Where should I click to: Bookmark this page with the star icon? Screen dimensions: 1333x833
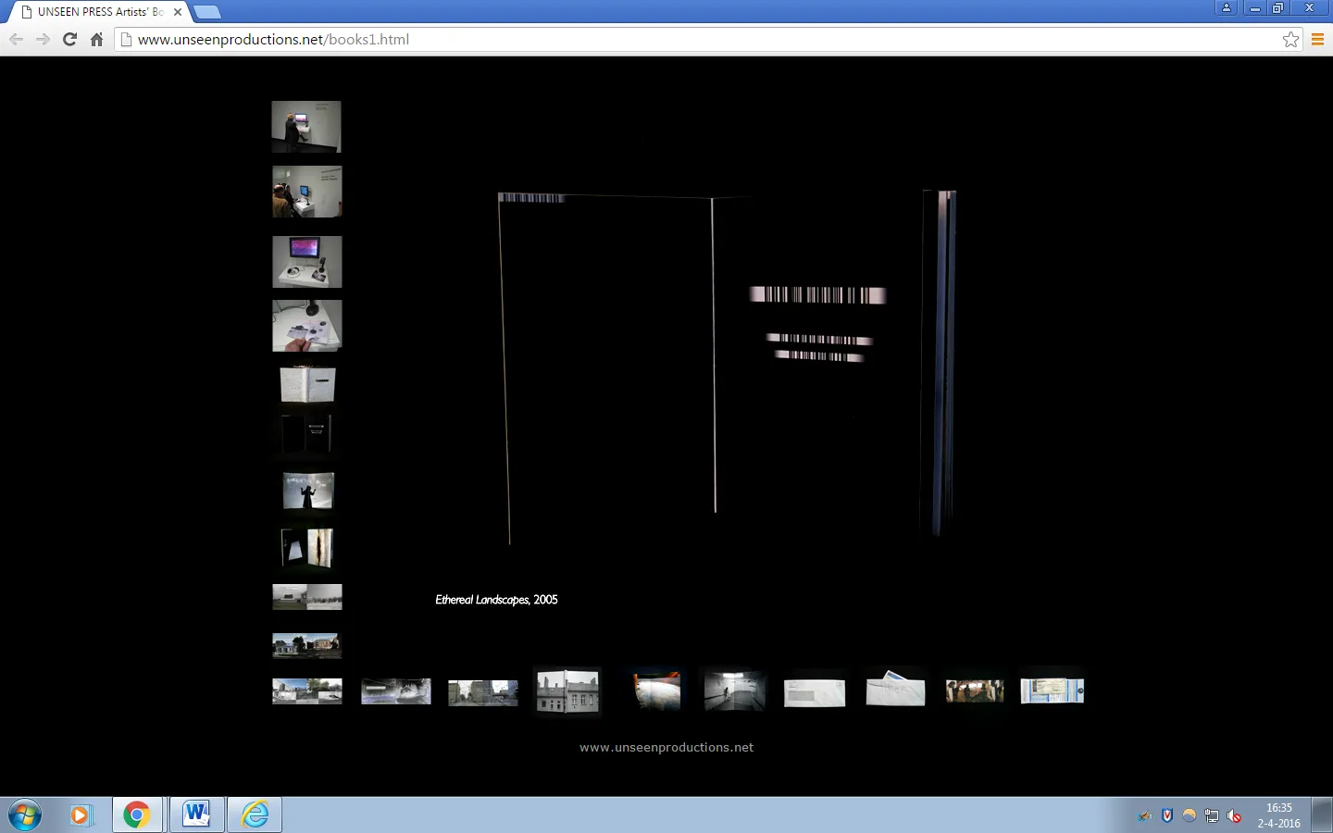click(1290, 39)
